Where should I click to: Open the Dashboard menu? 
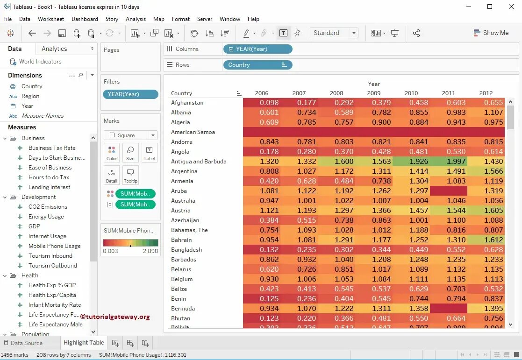pyautogui.click(x=85, y=19)
